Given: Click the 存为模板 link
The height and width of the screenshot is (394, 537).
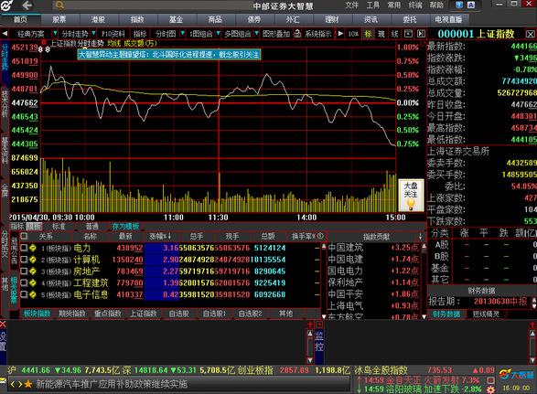Looking at the screenshot, I should 125,226.
